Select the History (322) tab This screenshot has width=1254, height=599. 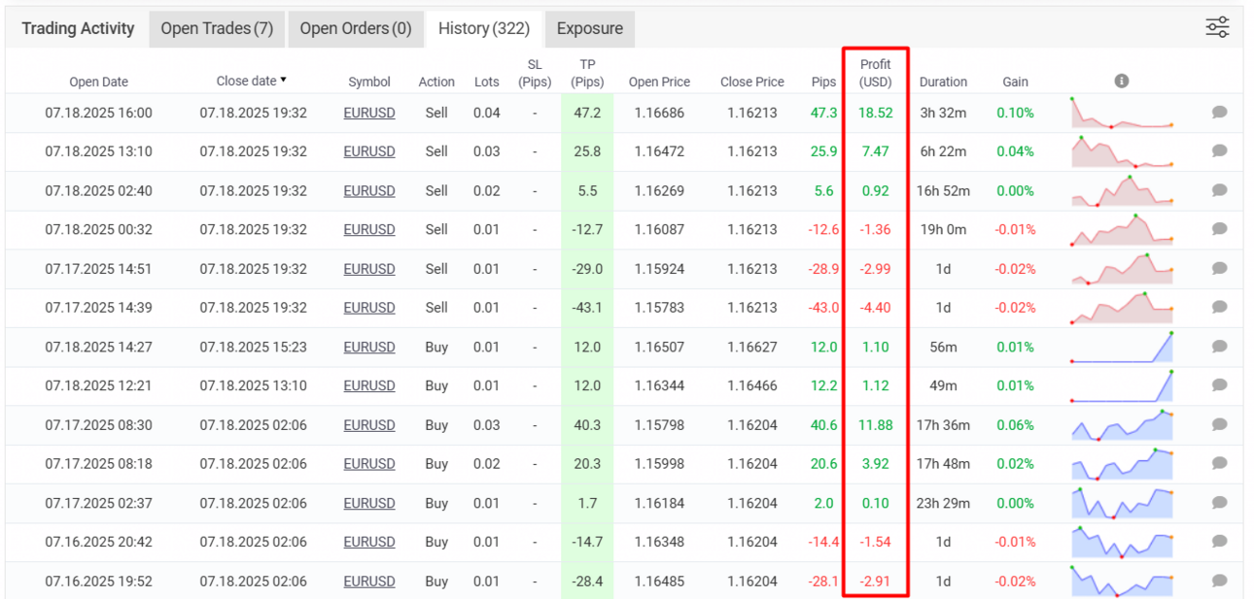[484, 29]
